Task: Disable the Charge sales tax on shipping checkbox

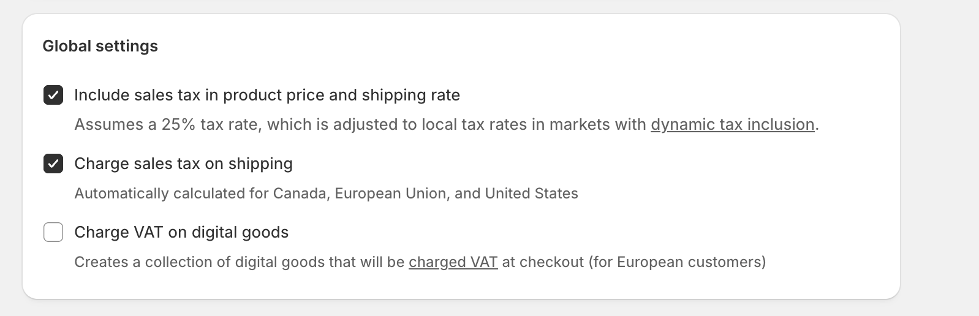Action: (53, 164)
